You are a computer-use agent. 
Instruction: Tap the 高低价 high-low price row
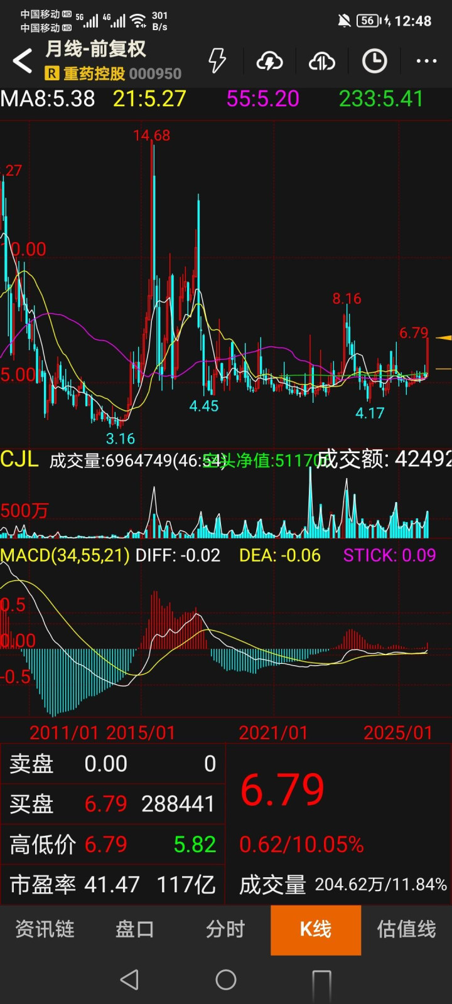[113, 844]
